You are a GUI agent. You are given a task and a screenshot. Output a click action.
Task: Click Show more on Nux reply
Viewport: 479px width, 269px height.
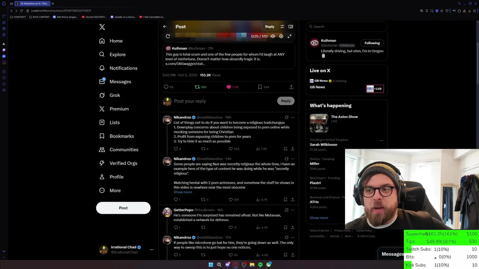click(183, 192)
